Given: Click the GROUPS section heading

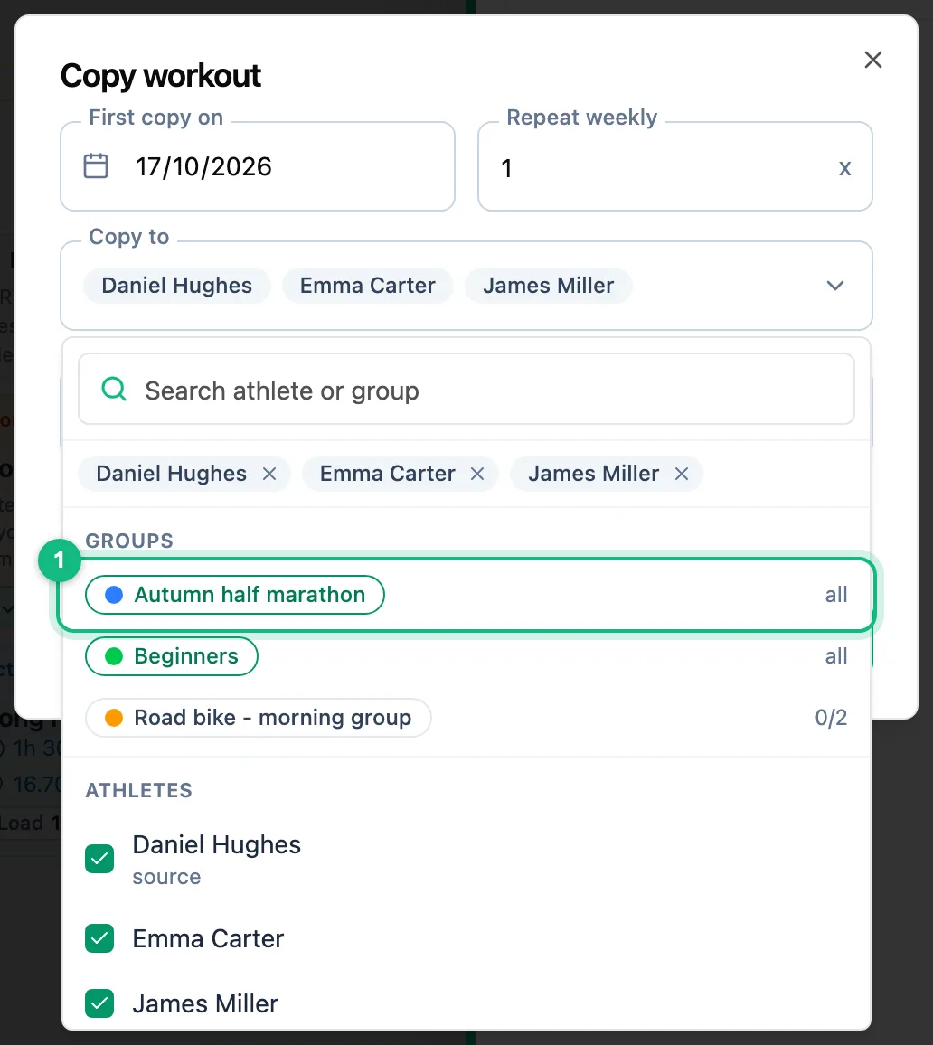Looking at the screenshot, I should pyautogui.click(x=129, y=541).
